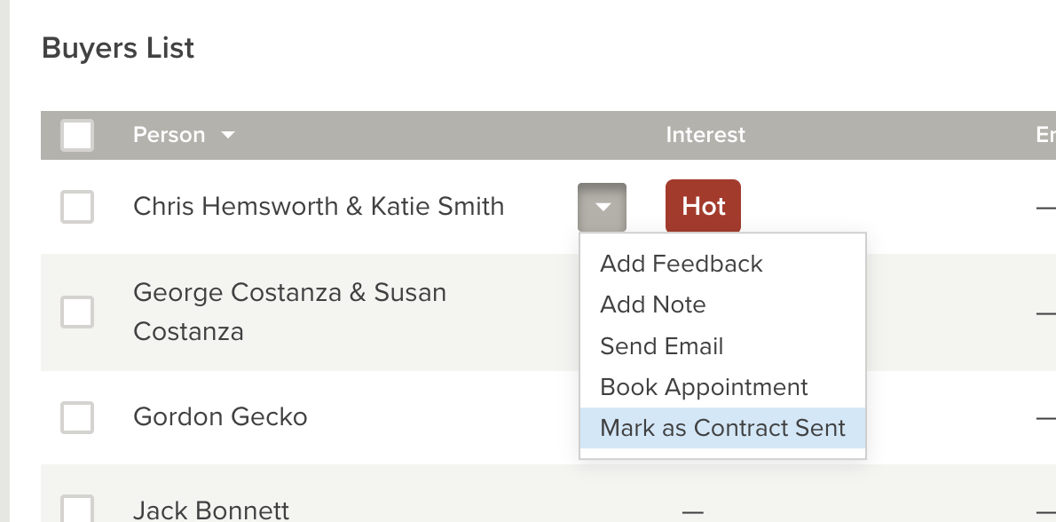1056x522 pixels.
Task: Click the Person column sort arrow
Action: pyautogui.click(x=228, y=136)
